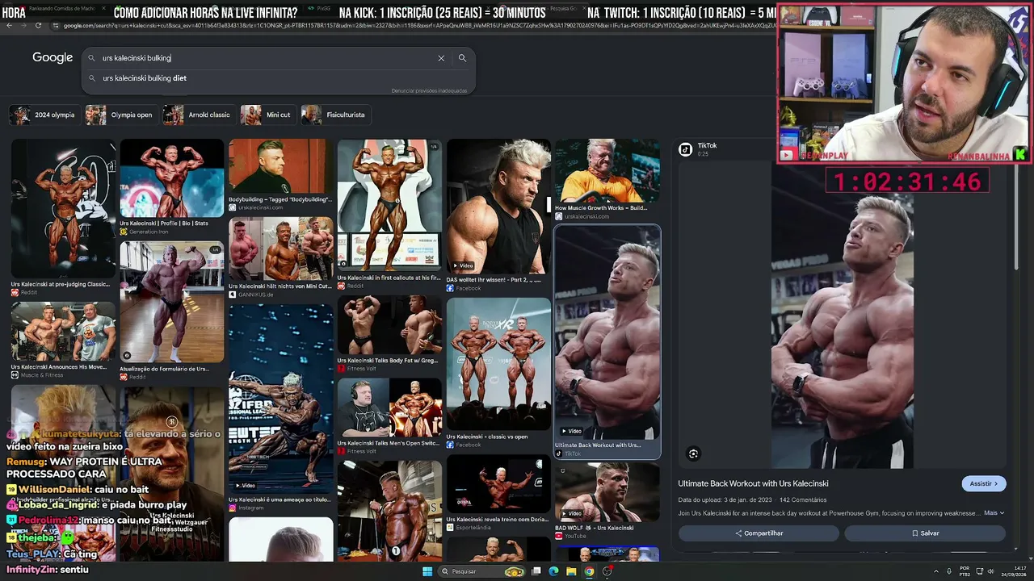1034x581 pixels.
Task: Click the Google logo
Action: 53,57
